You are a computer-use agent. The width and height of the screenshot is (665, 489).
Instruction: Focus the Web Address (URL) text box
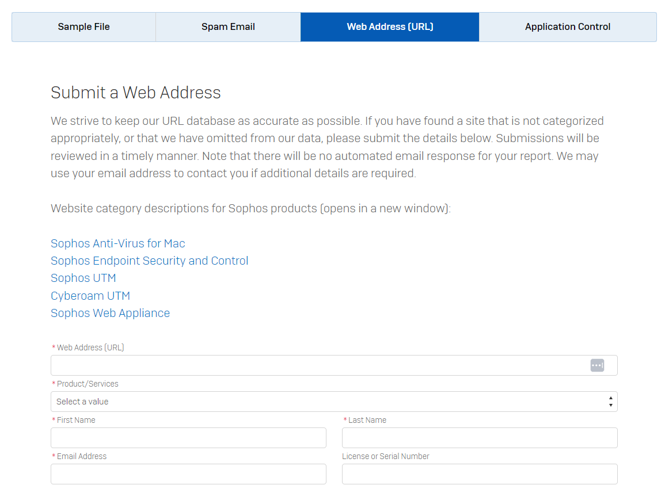tap(317, 365)
